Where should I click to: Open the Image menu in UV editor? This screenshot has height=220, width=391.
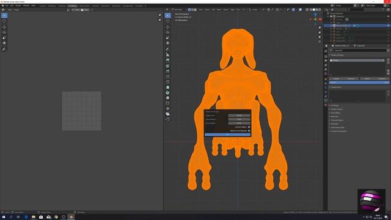click(x=16, y=10)
